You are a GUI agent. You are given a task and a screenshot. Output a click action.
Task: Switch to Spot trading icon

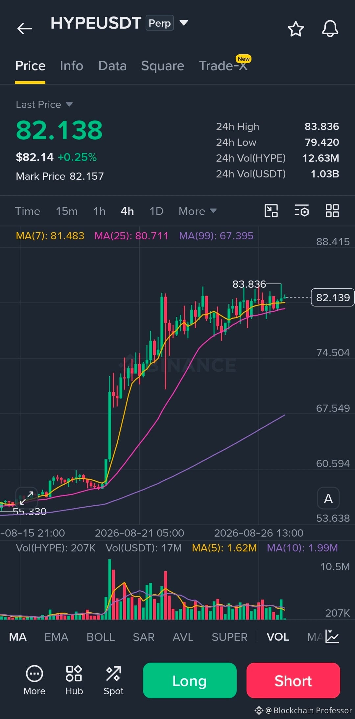click(x=113, y=680)
